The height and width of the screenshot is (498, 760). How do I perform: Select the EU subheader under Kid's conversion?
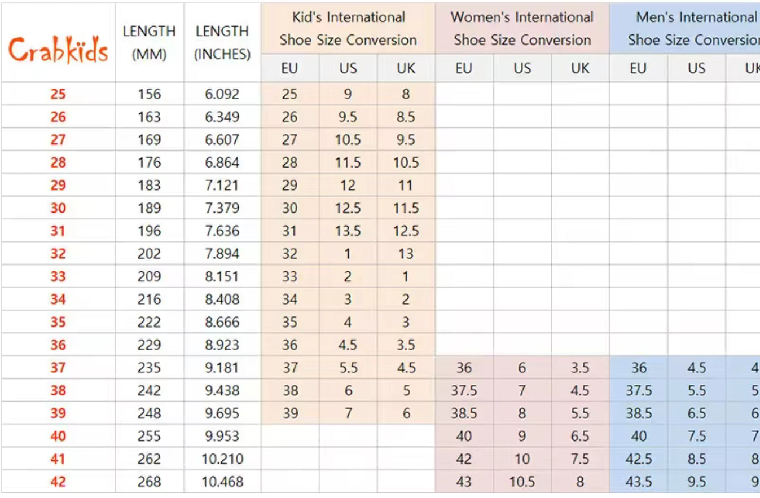point(289,68)
